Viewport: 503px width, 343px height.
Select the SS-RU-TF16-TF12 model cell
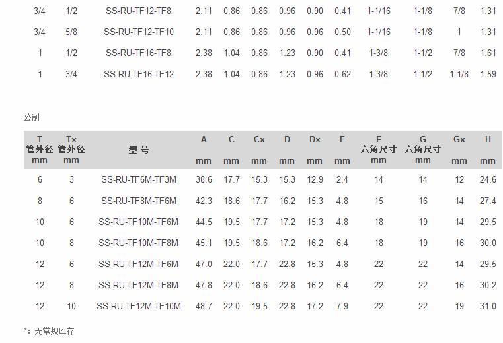tap(139, 74)
